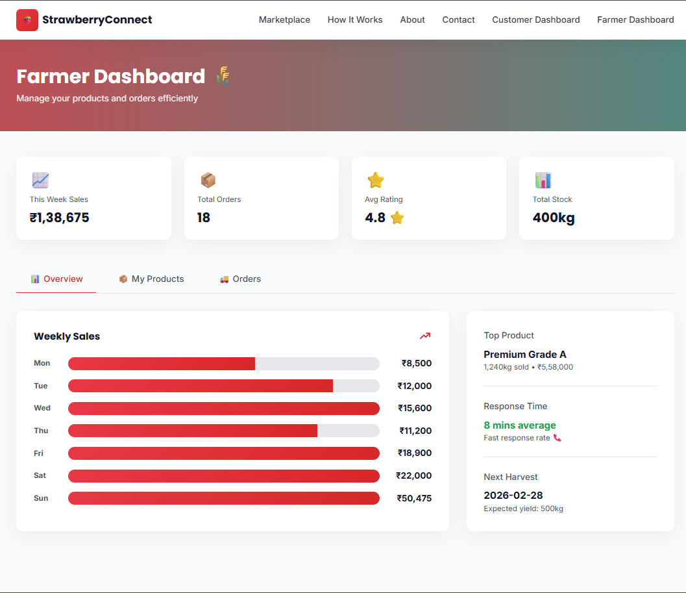
Task: Click the phone icon beside Fast response rate
Action: pyautogui.click(x=557, y=438)
